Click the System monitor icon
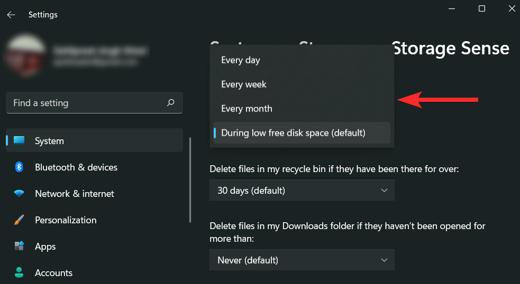 point(20,141)
